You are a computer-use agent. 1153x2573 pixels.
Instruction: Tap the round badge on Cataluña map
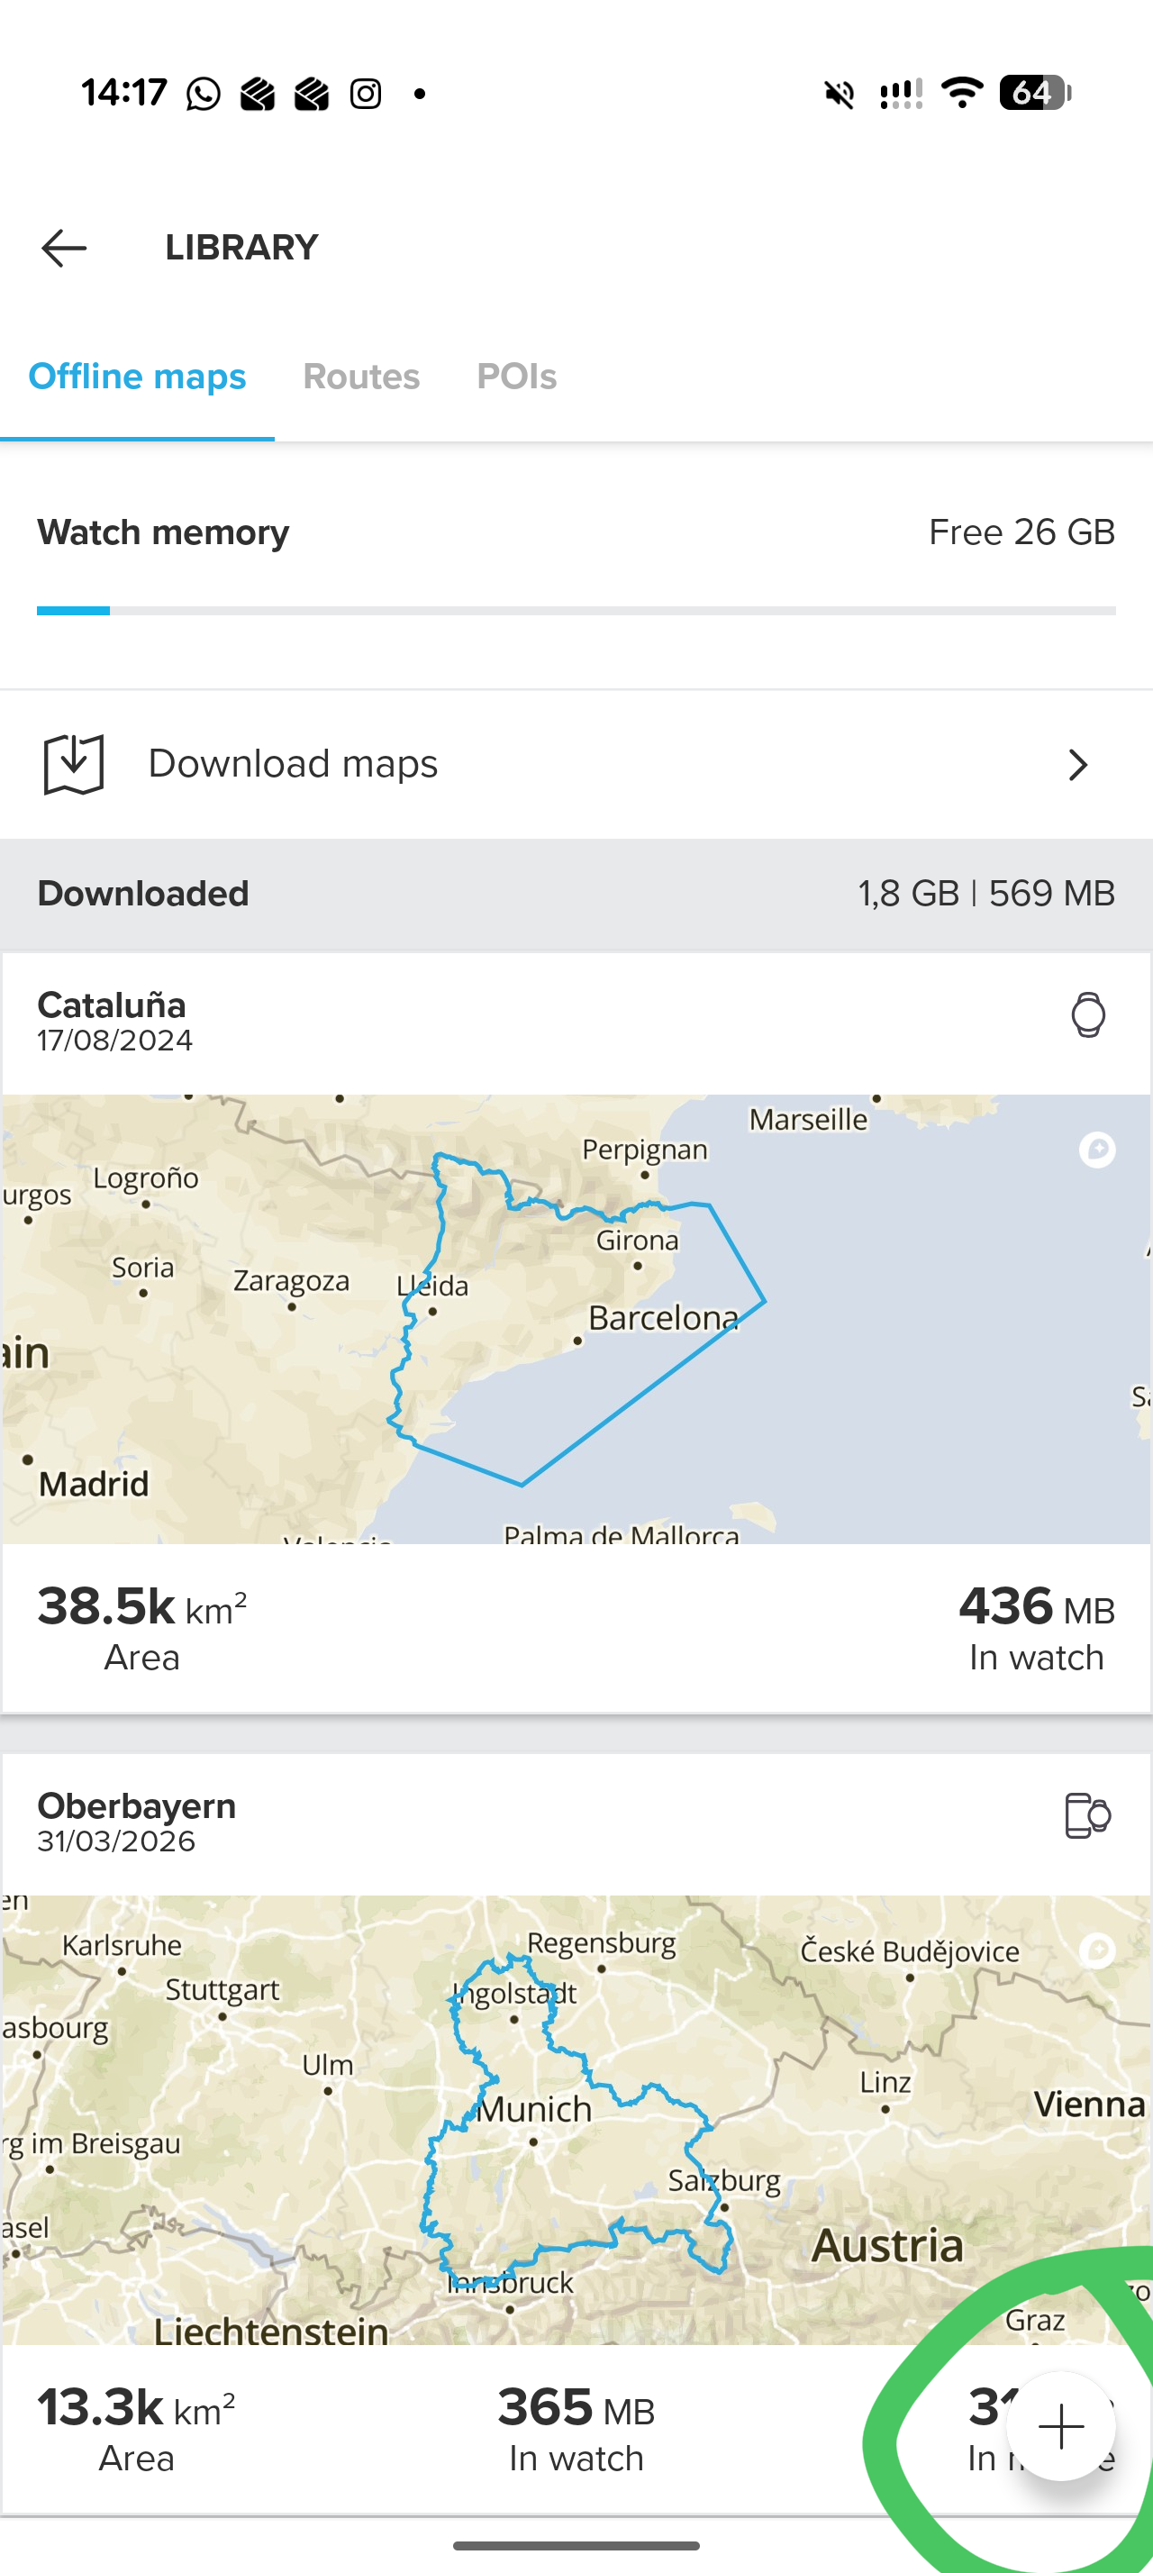point(1097,1150)
